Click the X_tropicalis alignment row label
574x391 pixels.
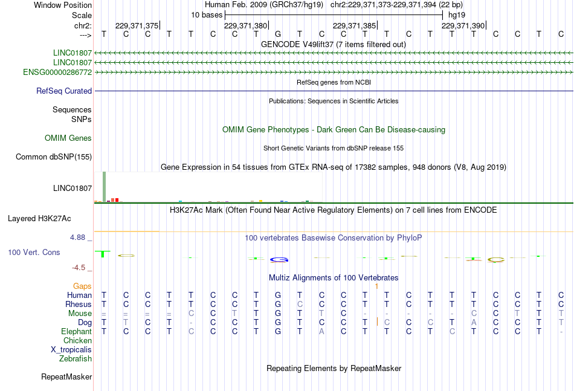(x=71, y=350)
